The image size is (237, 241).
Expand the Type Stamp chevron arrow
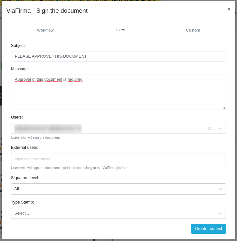[x=220, y=213]
